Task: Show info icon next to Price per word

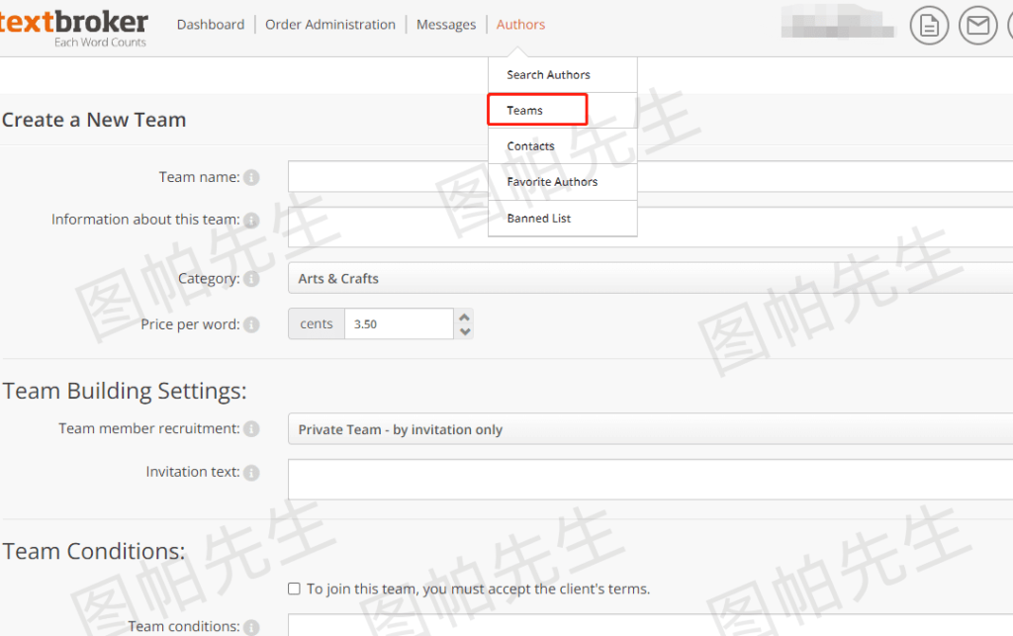Action: tap(251, 324)
